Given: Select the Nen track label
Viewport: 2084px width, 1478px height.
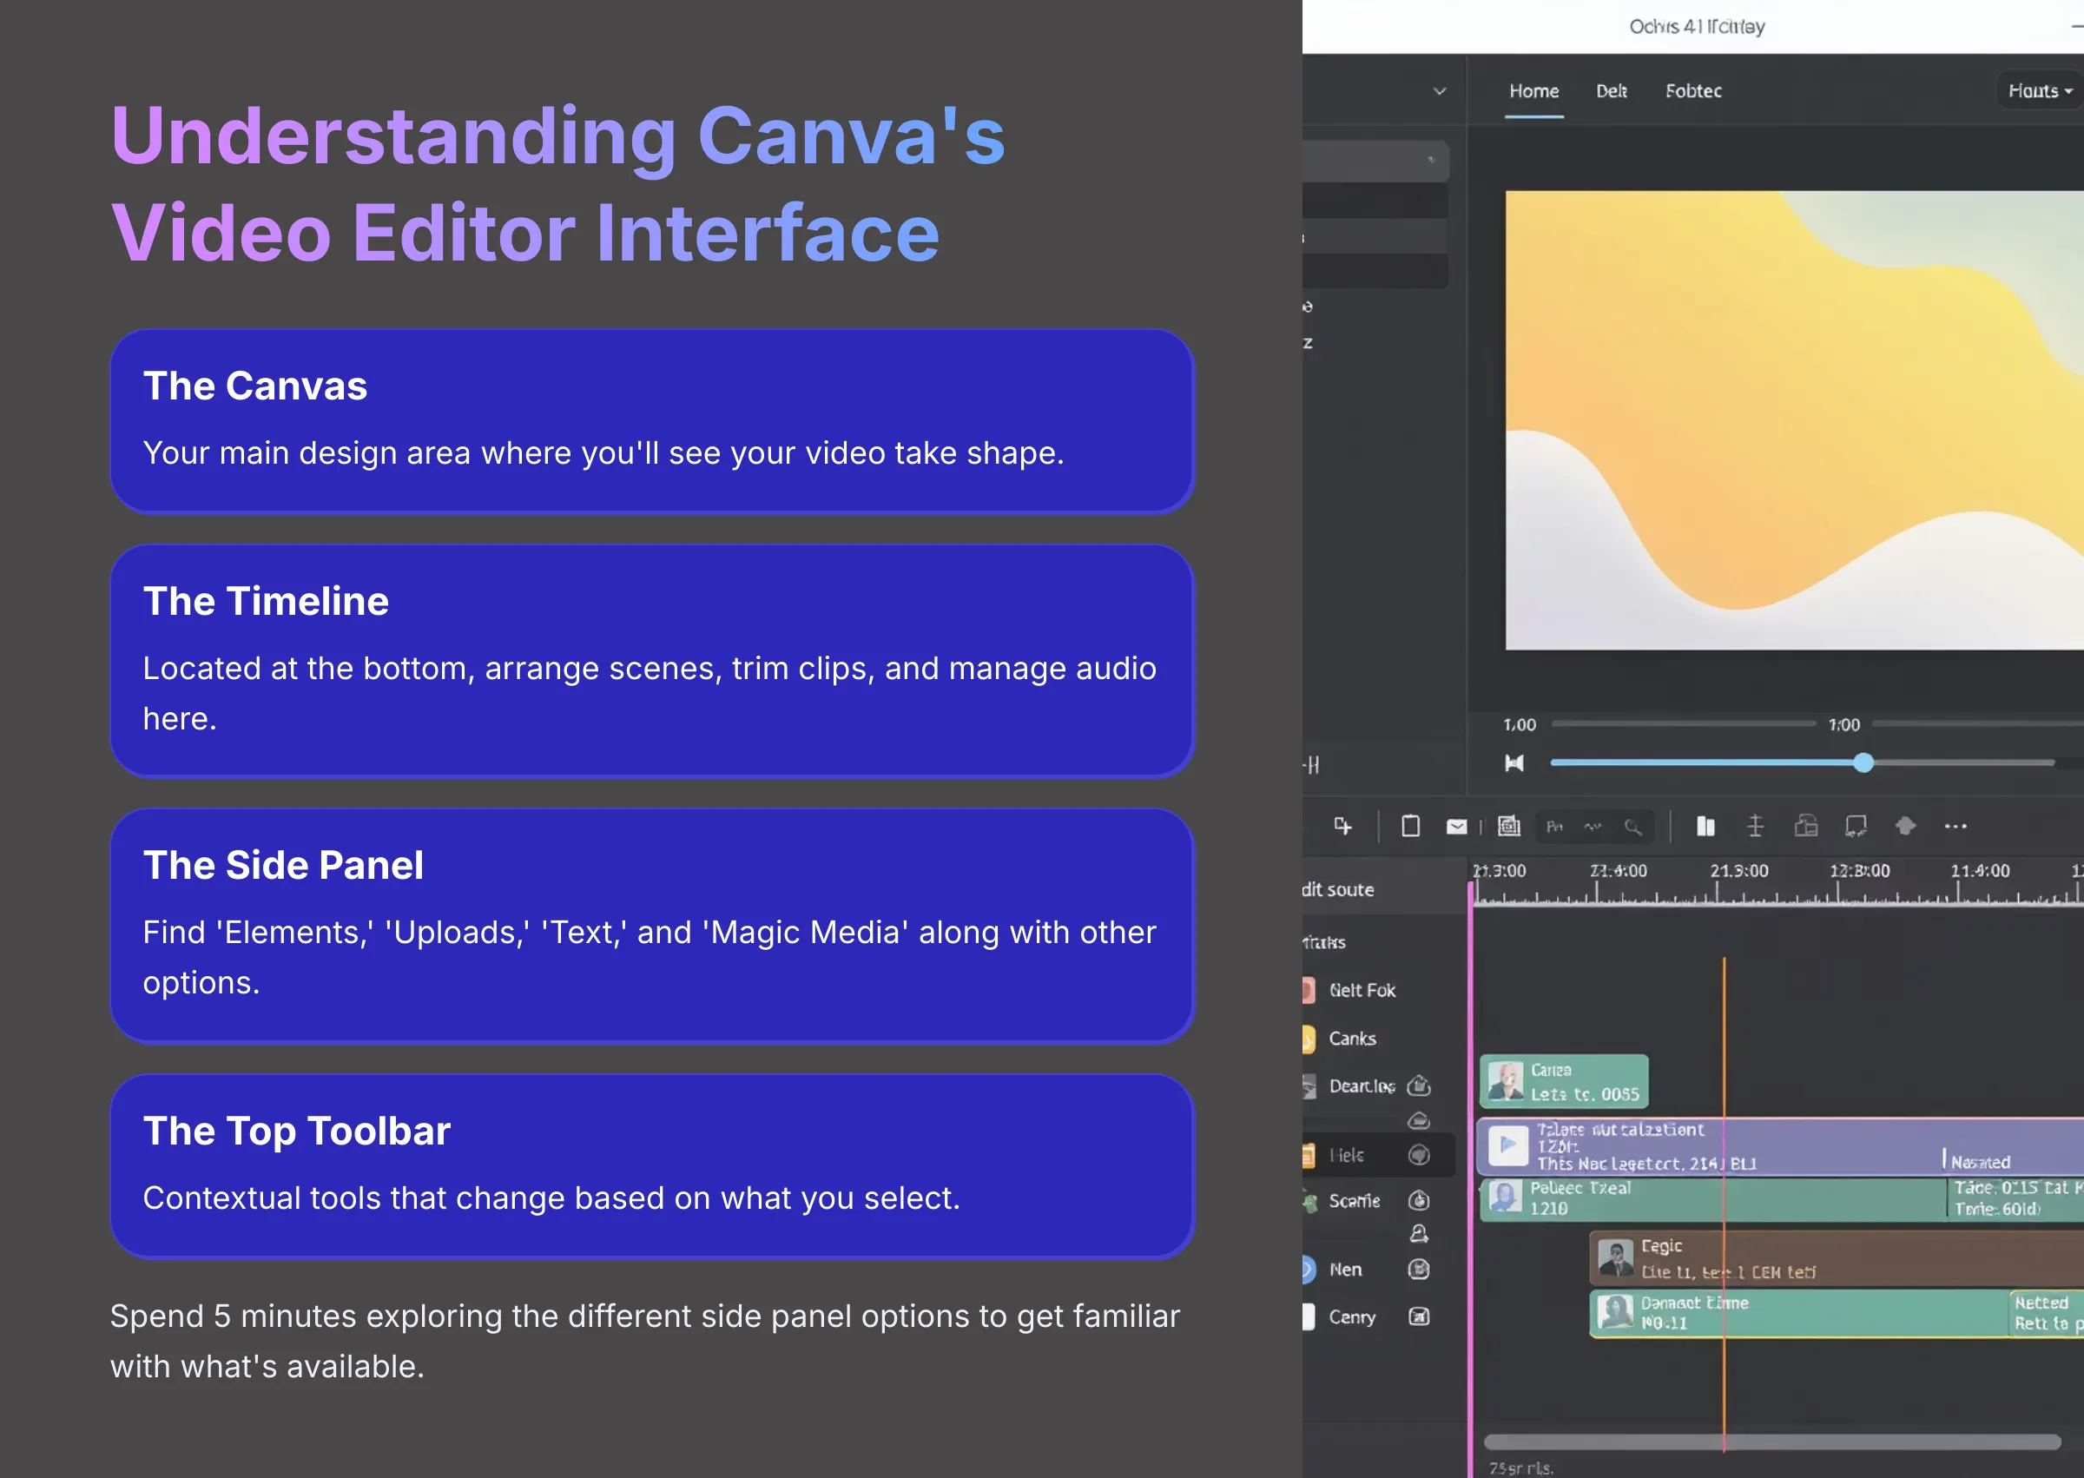Looking at the screenshot, I should point(1345,1270).
